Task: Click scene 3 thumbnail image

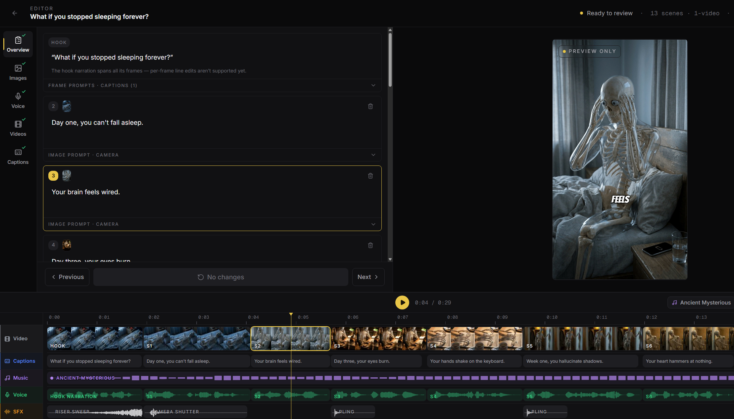Action: tap(67, 176)
